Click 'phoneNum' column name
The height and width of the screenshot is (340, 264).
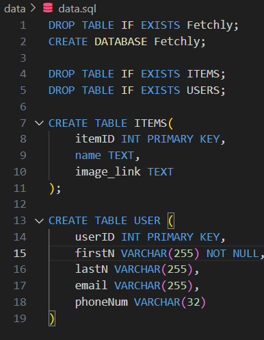pyautogui.click(x=101, y=302)
